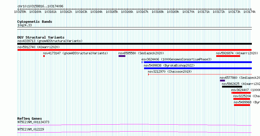
Task: Click the 103166k ruler tick label
Action: point(127,12)
